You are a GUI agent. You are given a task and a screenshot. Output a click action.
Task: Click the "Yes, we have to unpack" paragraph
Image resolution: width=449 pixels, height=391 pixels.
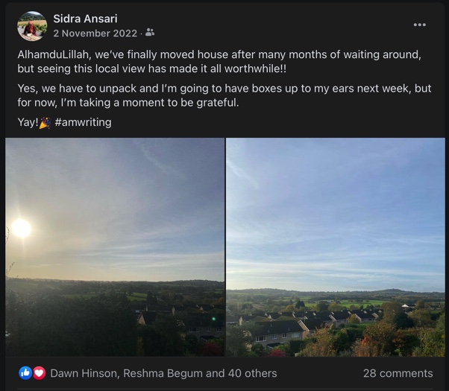(224, 95)
